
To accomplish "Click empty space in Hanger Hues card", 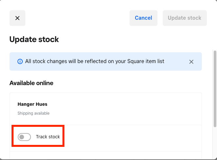I will pos(132,108).
